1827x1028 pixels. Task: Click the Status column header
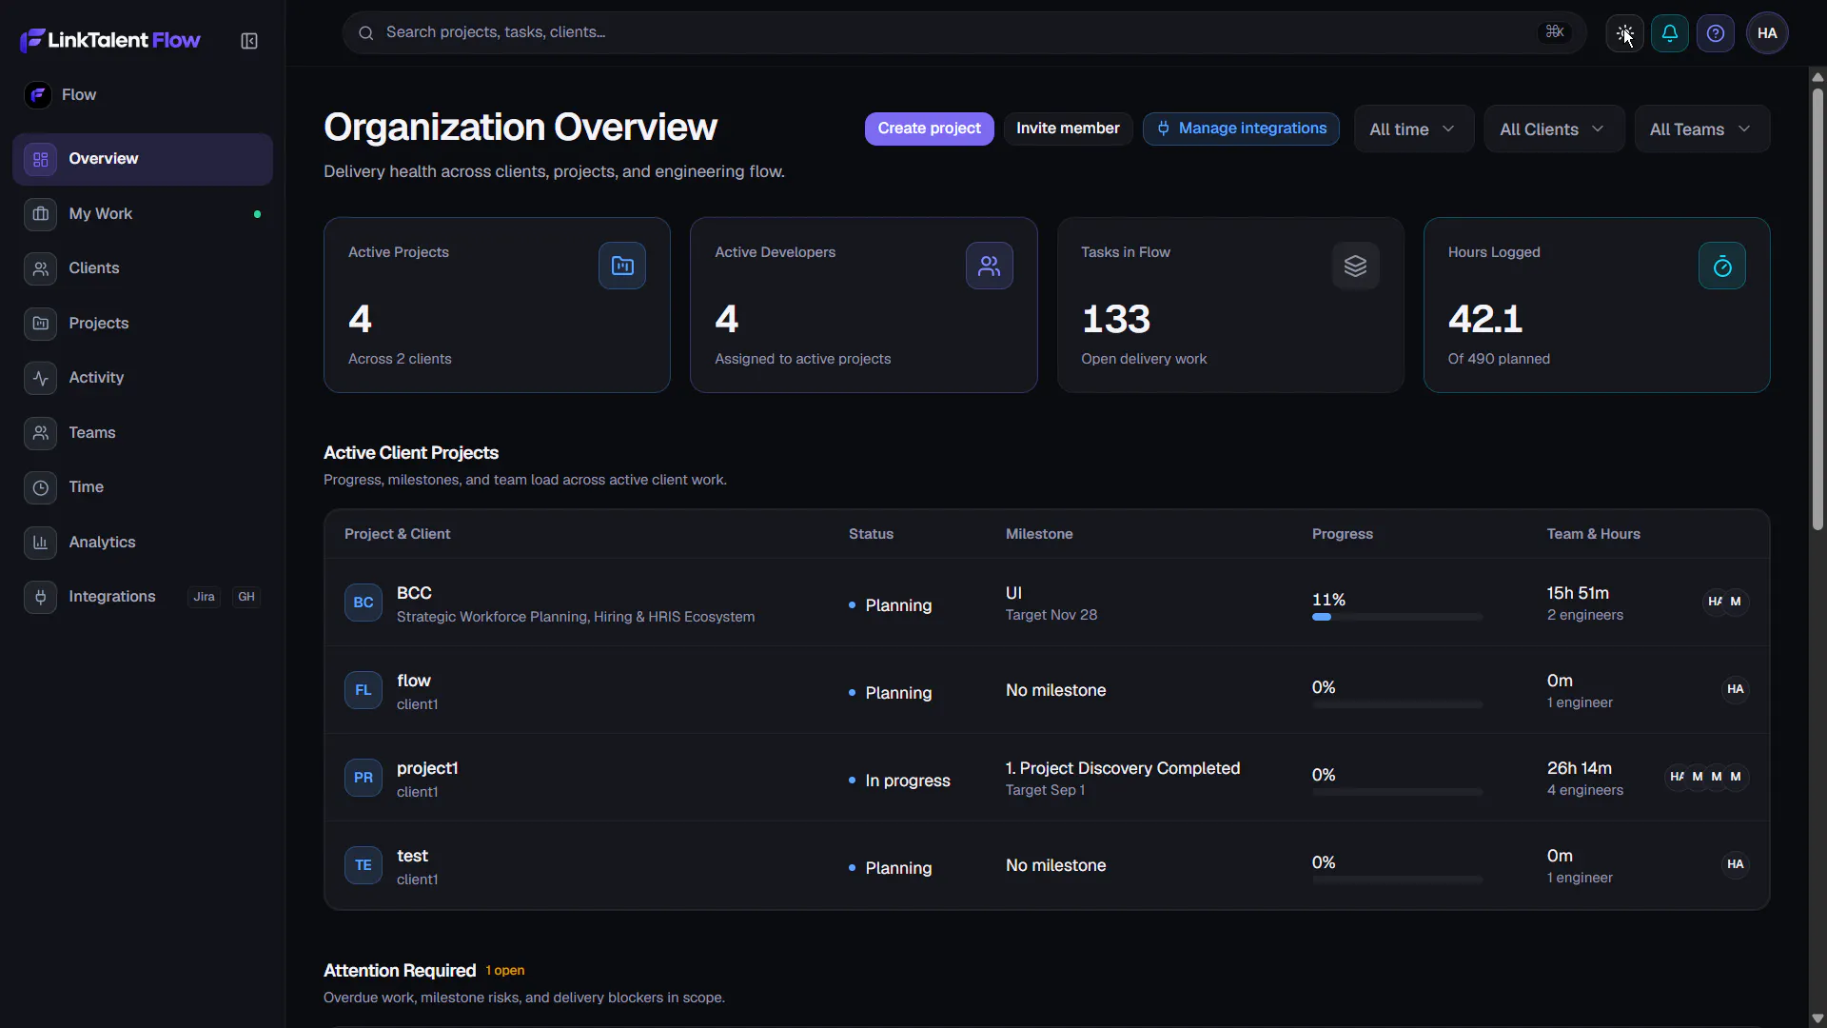[871, 534]
